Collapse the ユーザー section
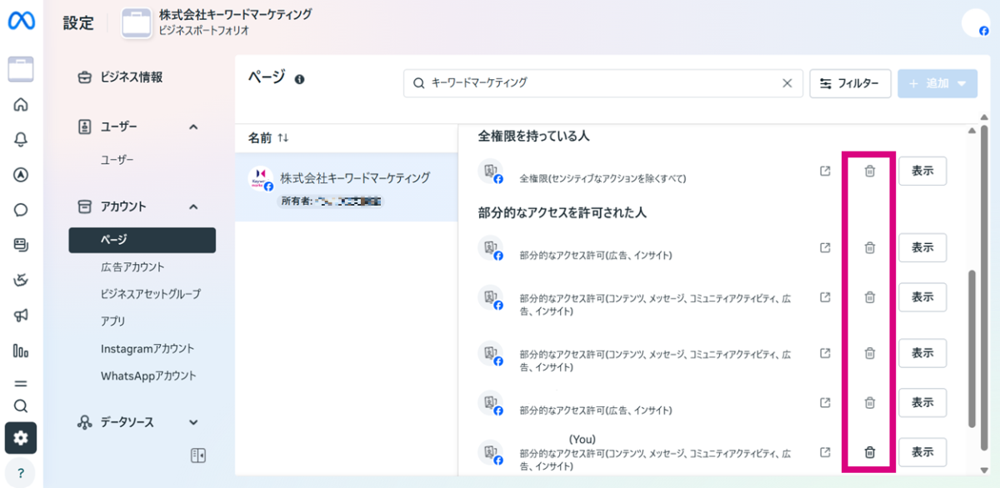This screenshot has width=1000, height=488. [192, 127]
